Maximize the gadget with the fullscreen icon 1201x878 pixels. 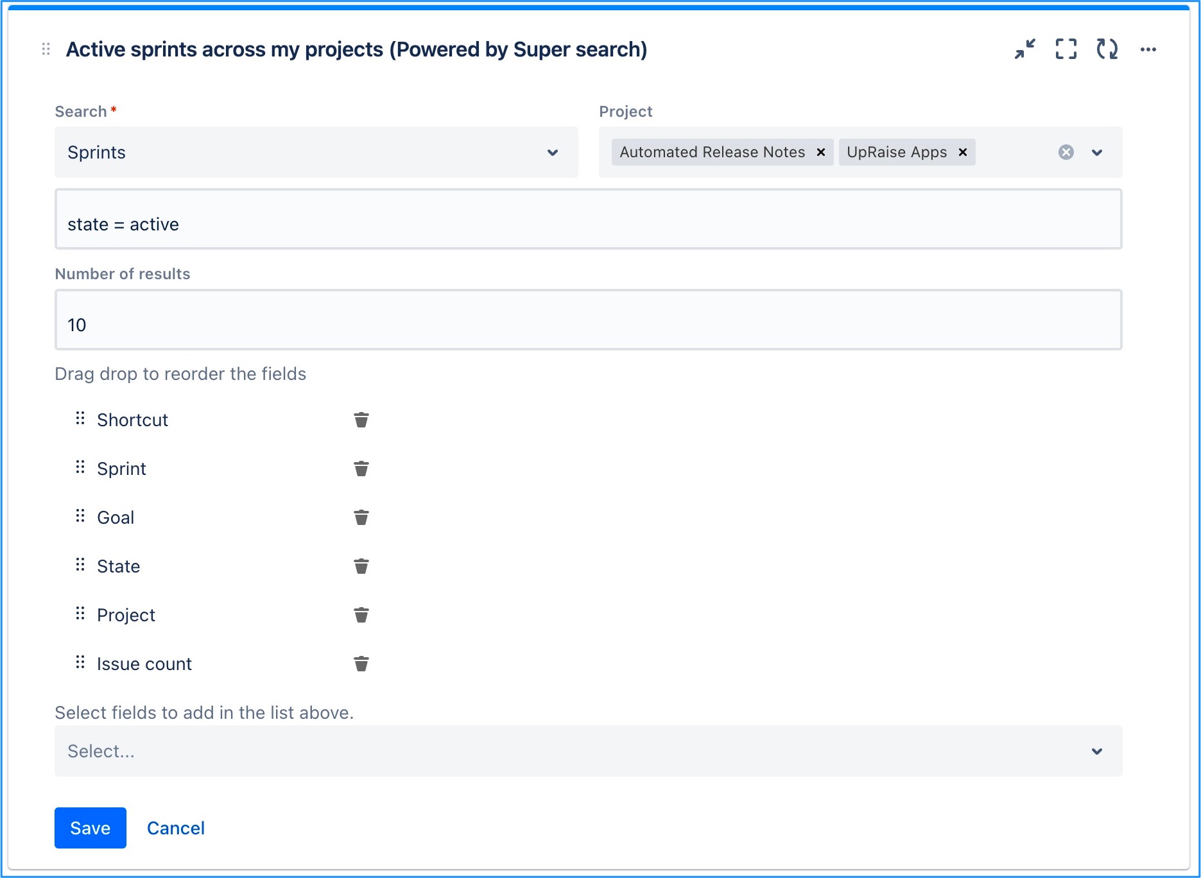(1066, 49)
